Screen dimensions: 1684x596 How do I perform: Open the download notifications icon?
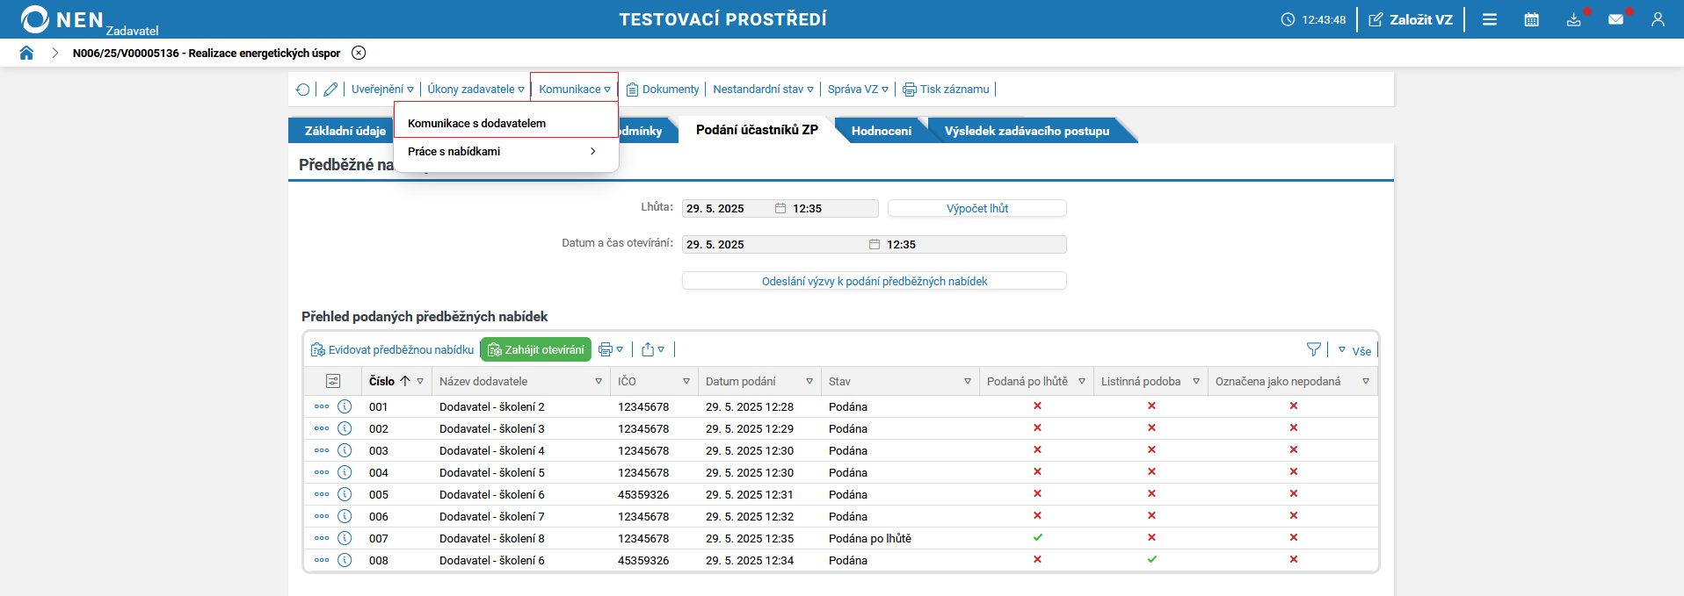(1573, 19)
